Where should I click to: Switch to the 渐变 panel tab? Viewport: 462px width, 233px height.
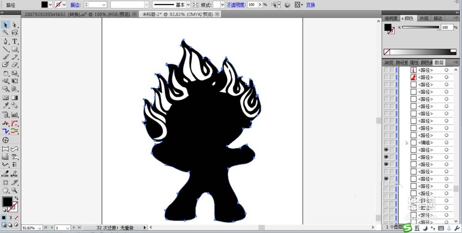[x=389, y=62]
